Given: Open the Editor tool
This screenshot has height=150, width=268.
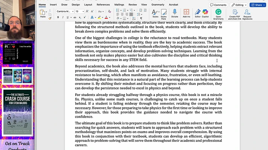Looking at the screenshot, I should [198, 13].
